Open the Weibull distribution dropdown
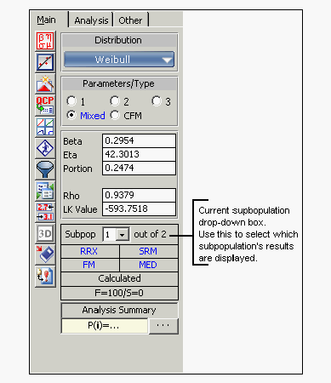331x383 pixels. click(119, 60)
